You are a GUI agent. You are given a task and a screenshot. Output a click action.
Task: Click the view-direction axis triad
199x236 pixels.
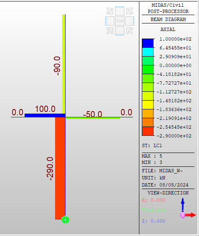click(x=188, y=208)
